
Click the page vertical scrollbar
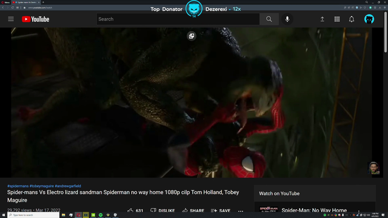click(386, 32)
